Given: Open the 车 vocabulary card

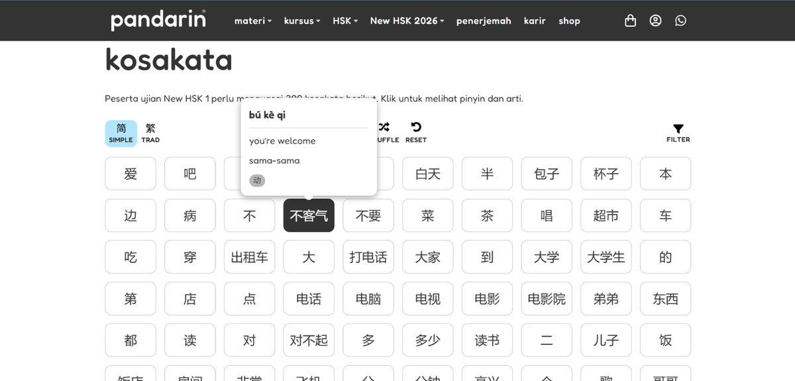Looking at the screenshot, I should click(665, 215).
